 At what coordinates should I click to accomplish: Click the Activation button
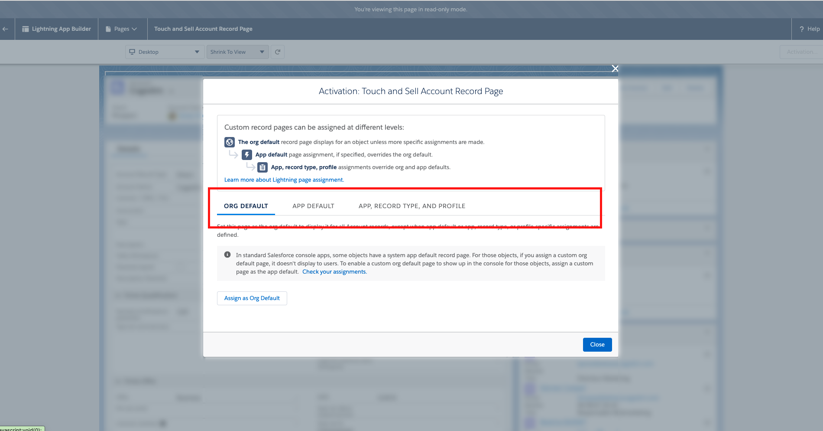click(801, 52)
